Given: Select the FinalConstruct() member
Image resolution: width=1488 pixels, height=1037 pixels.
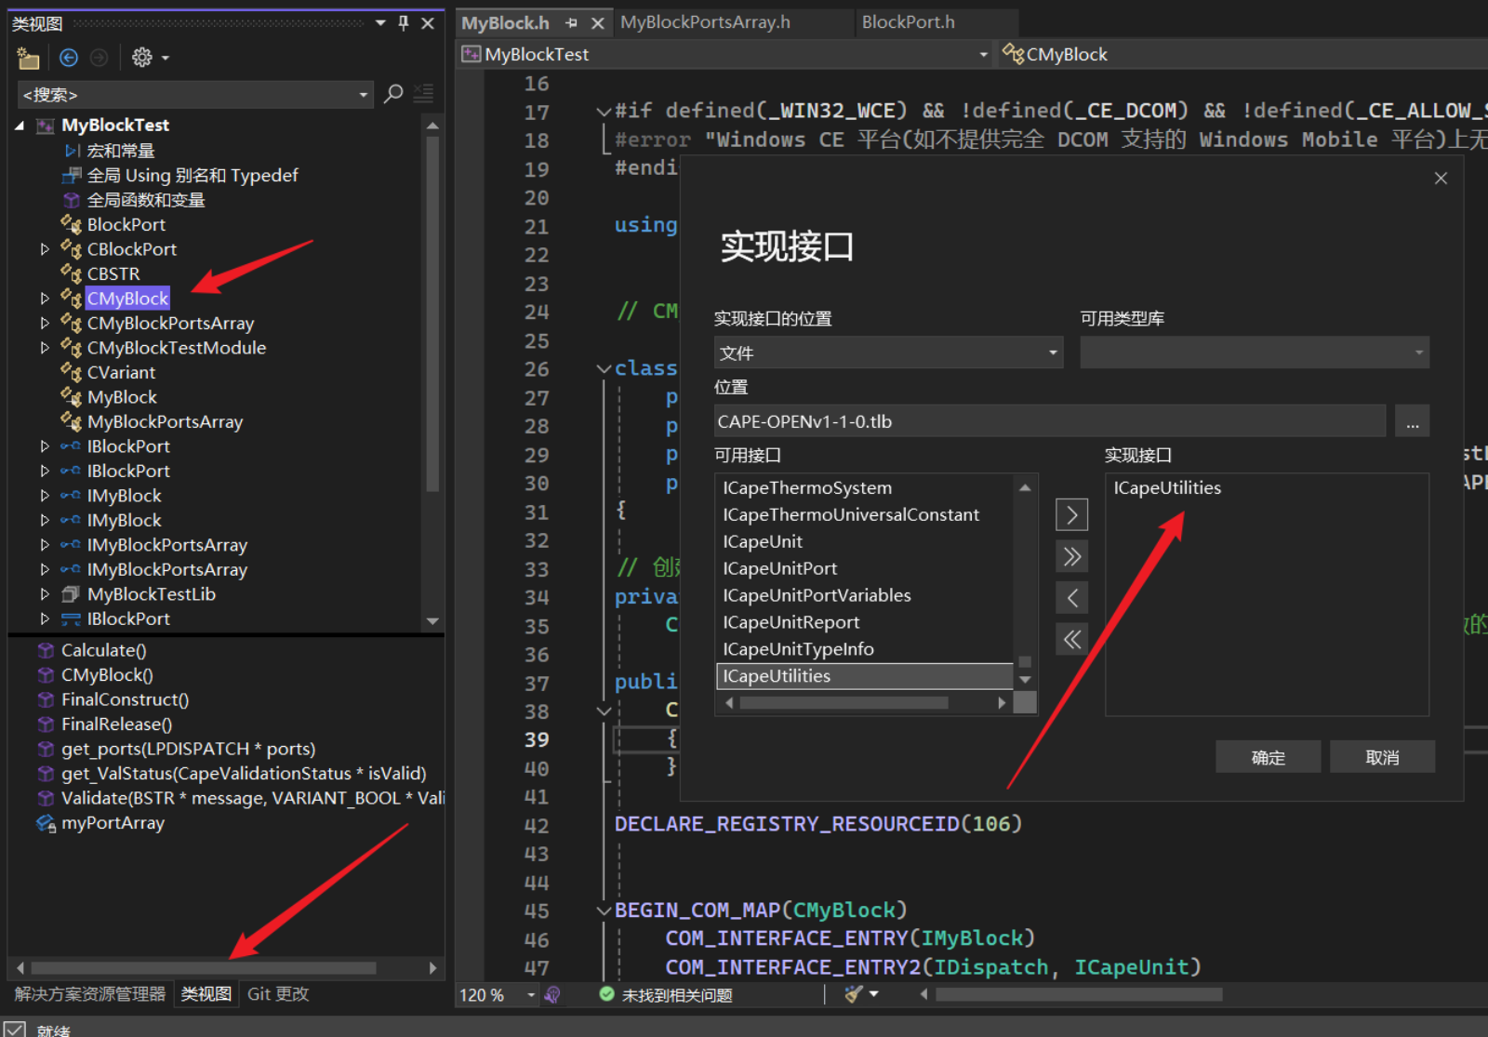Looking at the screenshot, I should (x=125, y=699).
